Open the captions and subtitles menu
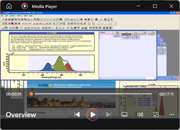180x130 pixels. point(124,115)
